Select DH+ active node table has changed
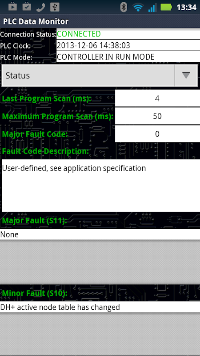Viewport: 200px width, 356px height. point(100,307)
